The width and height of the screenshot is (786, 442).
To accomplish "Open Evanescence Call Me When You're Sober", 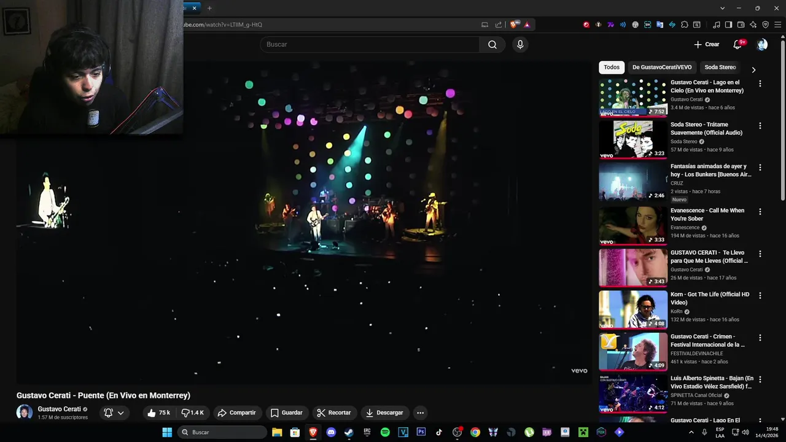I will click(707, 214).
